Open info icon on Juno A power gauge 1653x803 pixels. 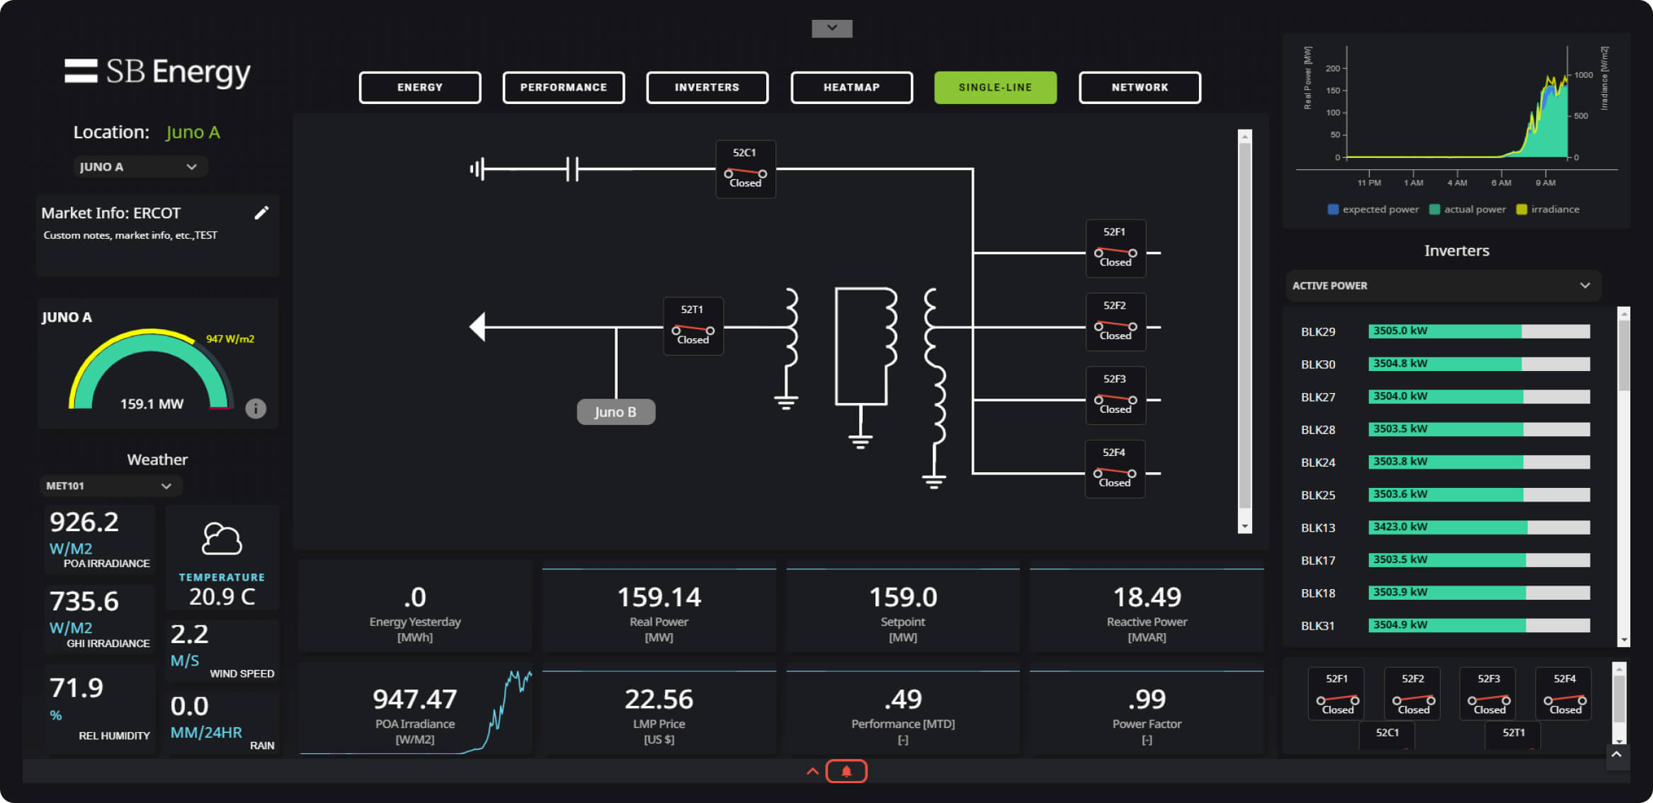[x=256, y=409]
